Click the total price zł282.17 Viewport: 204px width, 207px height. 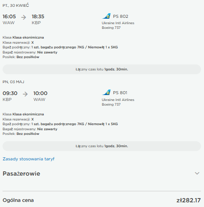[x=189, y=200]
